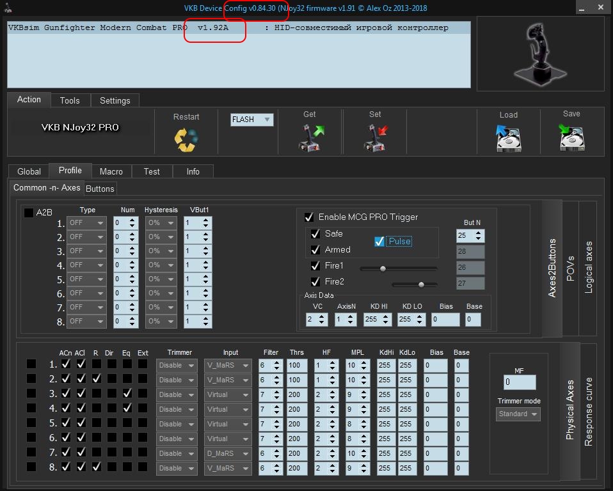Open the A2B row 4 Type dropdown
The width and height of the screenshot is (613, 491).
(x=86, y=265)
